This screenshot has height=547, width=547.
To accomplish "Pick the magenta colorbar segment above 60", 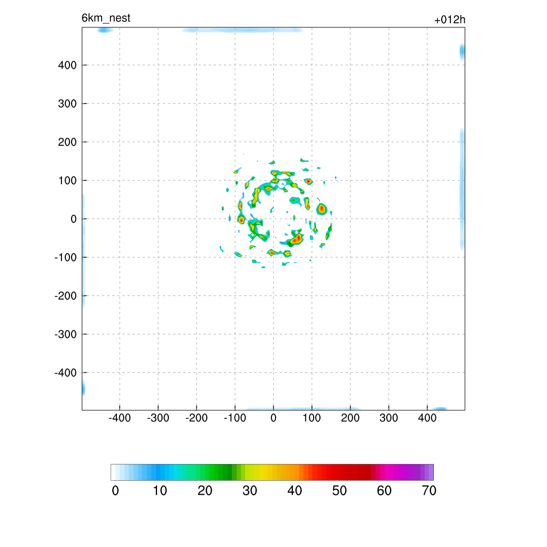I will (387, 472).
